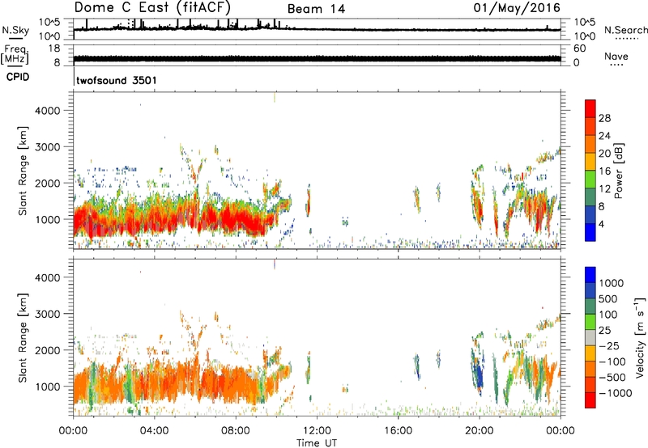Viewport: 648px width, 448px height.
Task: Click the "18" frequency axis label
Action: pos(54,49)
